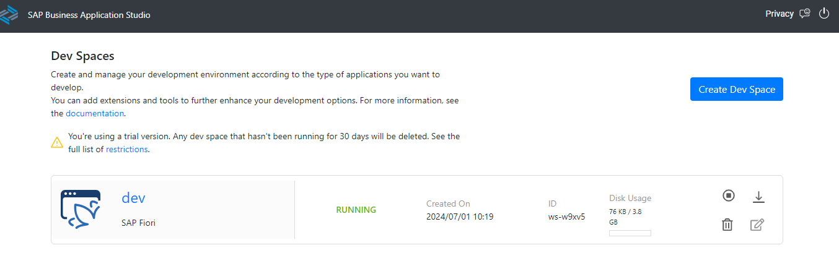Click the ID value ws-w9xv5

click(x=566, y=217)
